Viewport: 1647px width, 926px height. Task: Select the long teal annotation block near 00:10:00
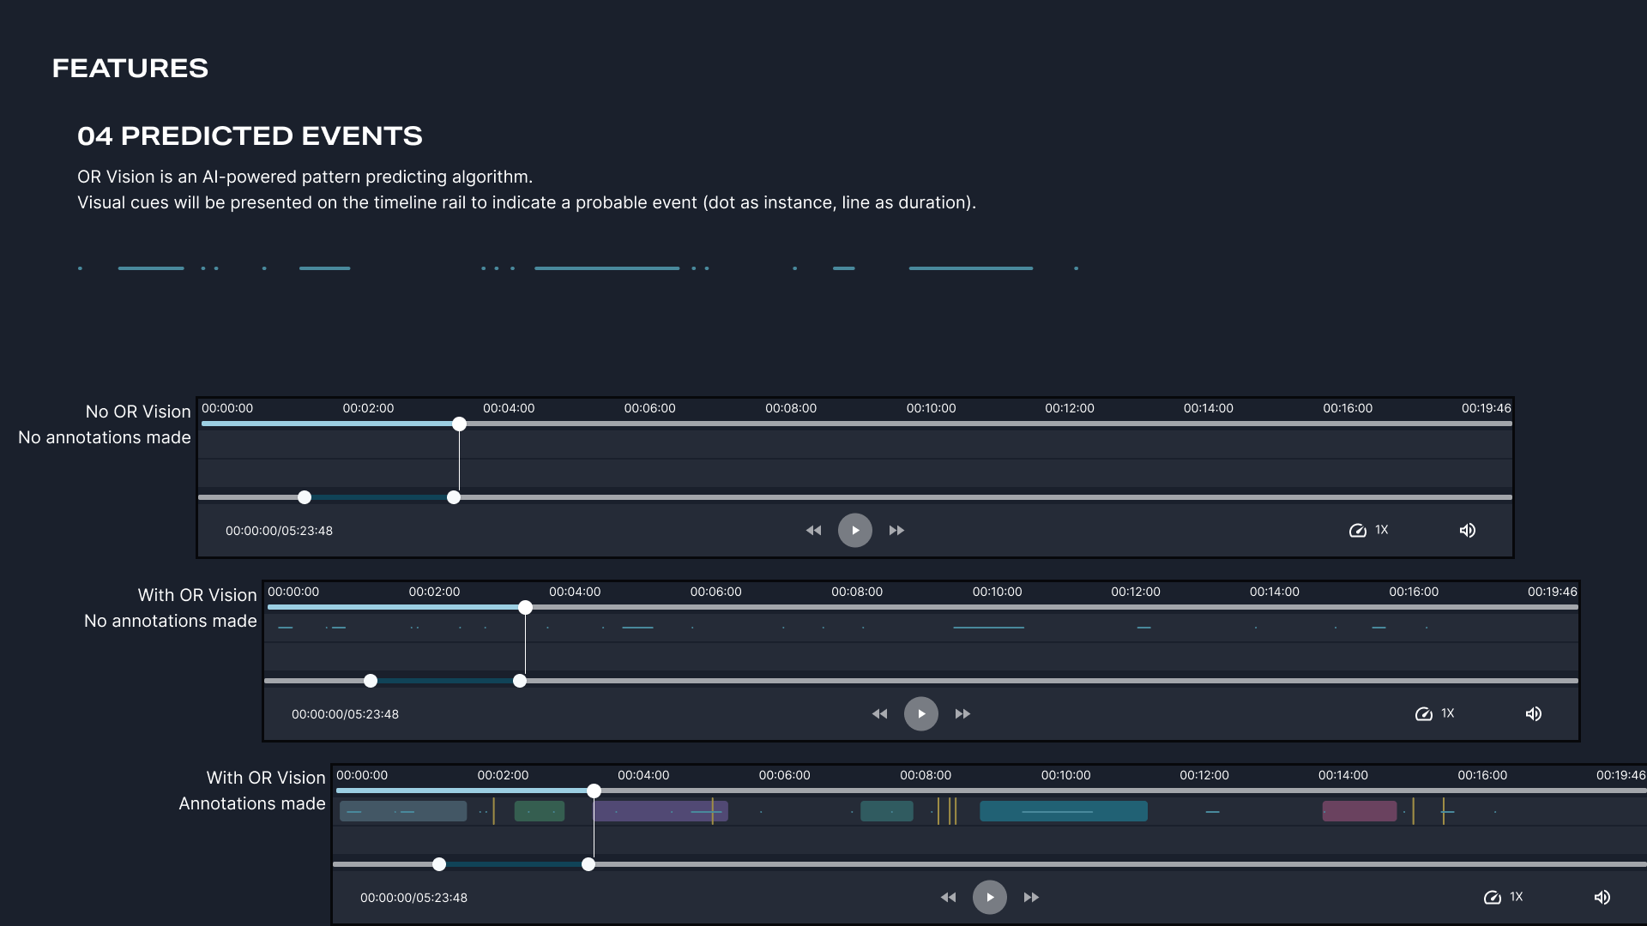[x=1063, y=811]
